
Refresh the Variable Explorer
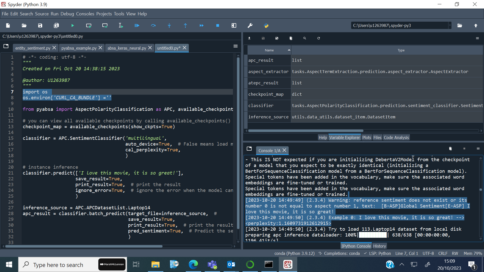click(318, 38)
